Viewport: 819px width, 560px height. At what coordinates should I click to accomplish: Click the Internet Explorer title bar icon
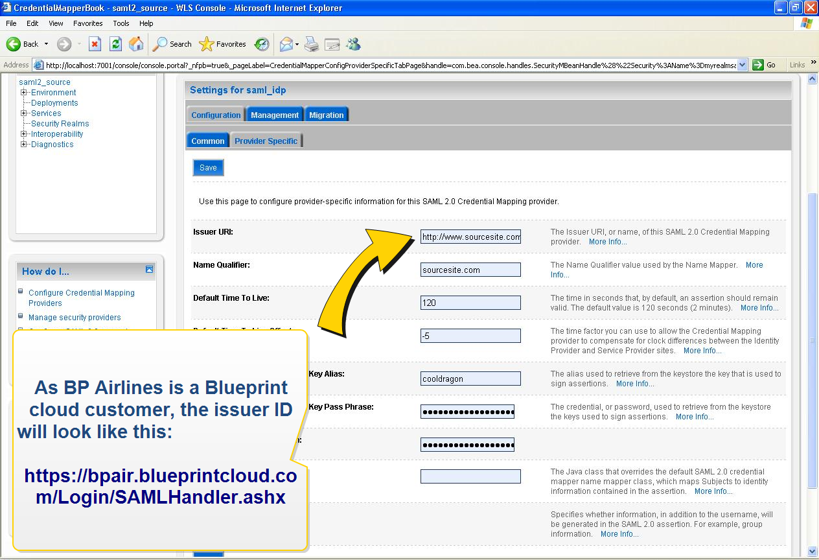(6, 8)
